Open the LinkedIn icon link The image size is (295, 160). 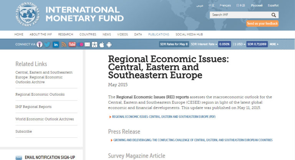point(56,45)
